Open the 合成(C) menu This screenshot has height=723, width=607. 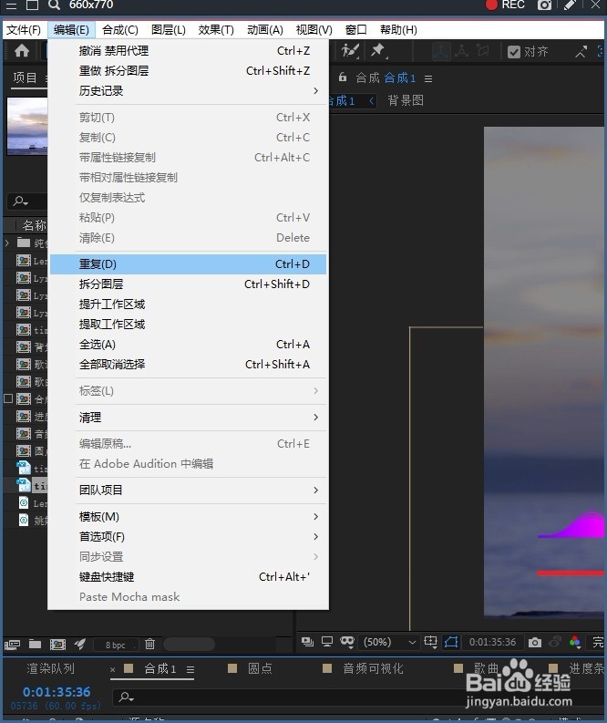pyautogui.click(x=119, y=29)
